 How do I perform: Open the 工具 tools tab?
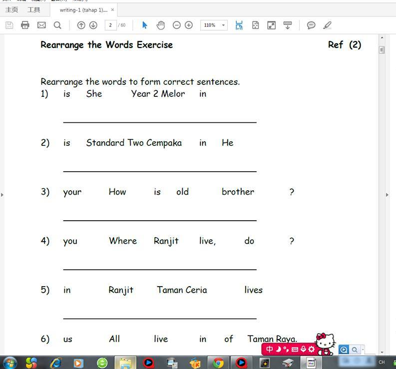coord(34,9)
